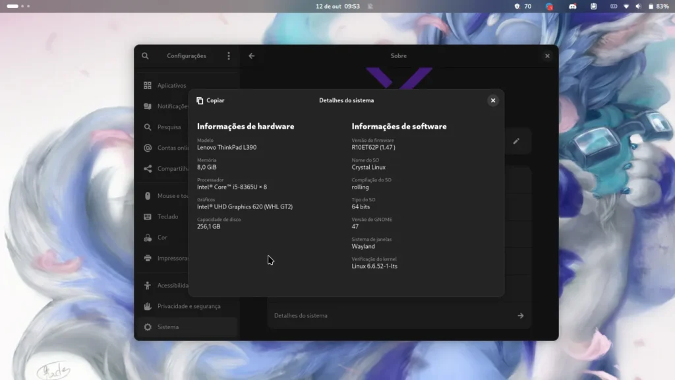
Task: Select Sistema in the sidebar
Action: 187,327
